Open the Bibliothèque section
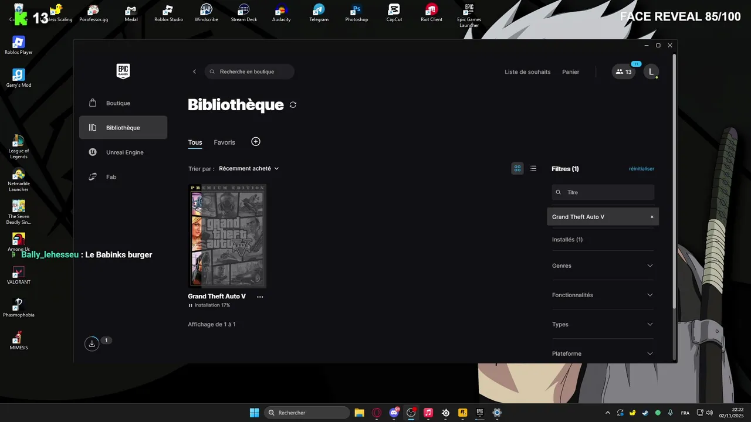 click(123, 128)
